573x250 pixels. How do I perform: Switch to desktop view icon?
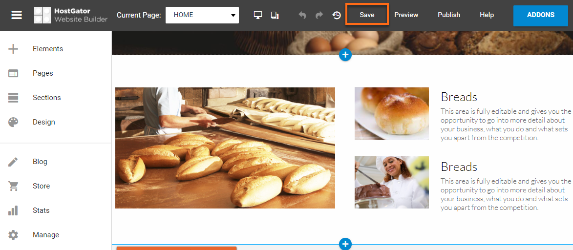tap(258, 15)
